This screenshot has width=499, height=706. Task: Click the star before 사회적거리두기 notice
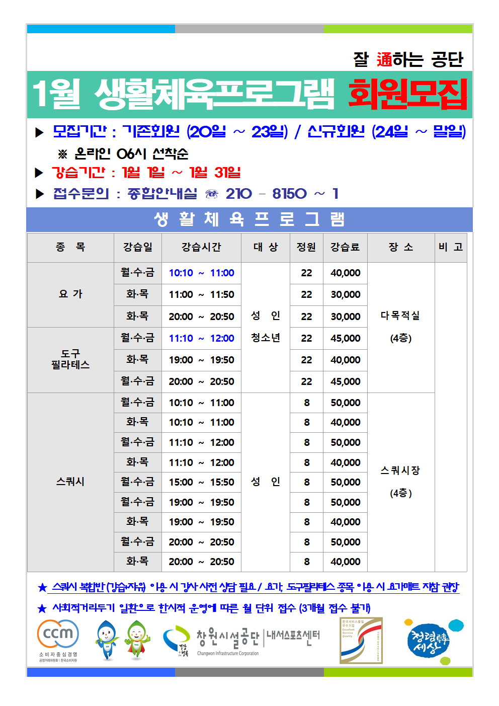click(42, 608)
